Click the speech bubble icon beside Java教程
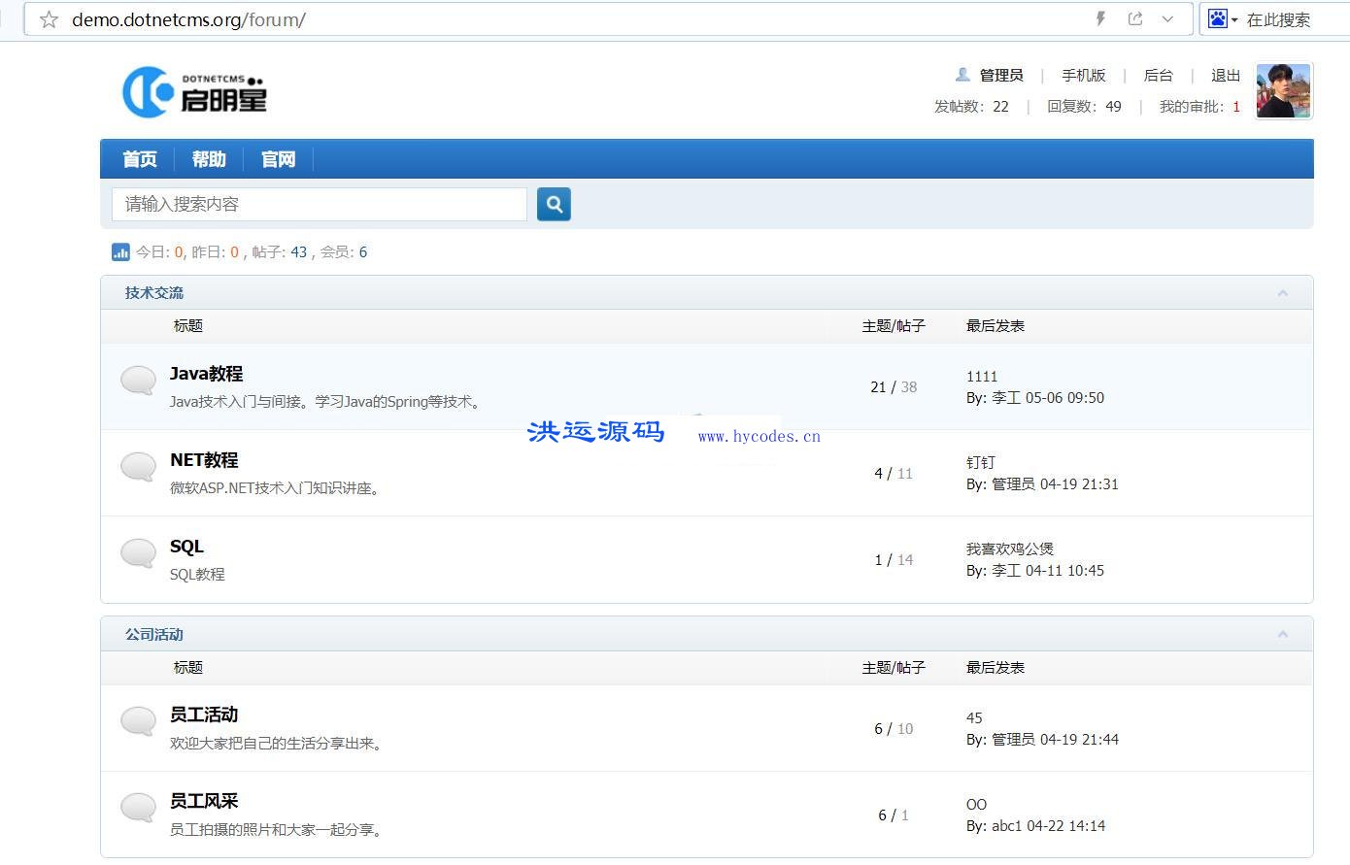 coord(138,381)
